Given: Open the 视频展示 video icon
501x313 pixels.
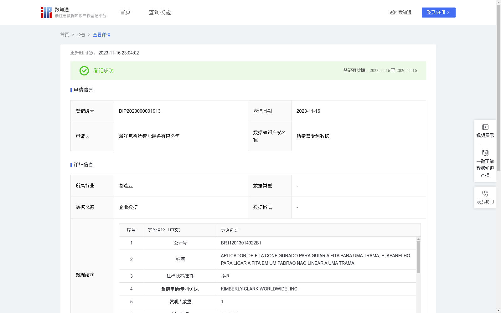Looking at the screenshot, I should pos(485,127).
